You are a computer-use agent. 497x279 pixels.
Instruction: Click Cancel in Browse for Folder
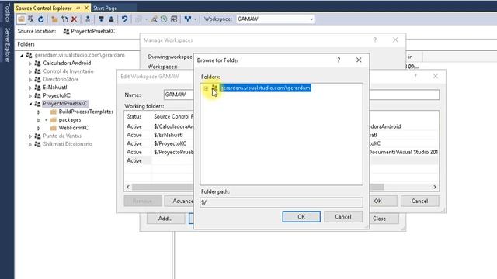tap(343, 217)
